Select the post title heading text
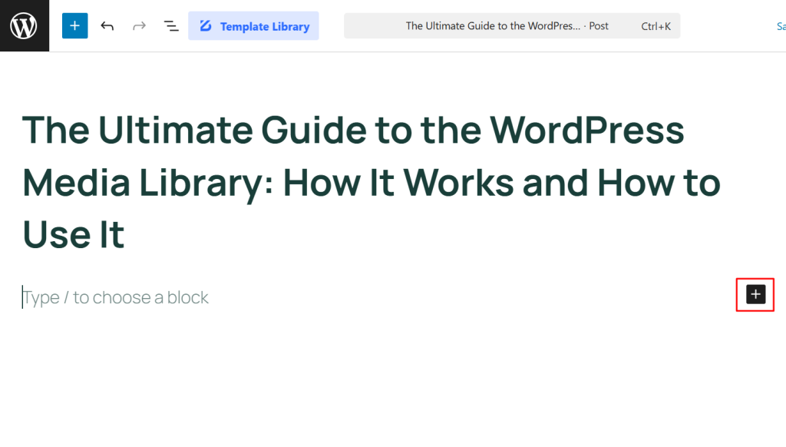This screenshot has height=447, width=786. point(353,182)
